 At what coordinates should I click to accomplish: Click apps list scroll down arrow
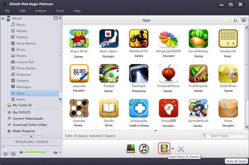point(247,127)
